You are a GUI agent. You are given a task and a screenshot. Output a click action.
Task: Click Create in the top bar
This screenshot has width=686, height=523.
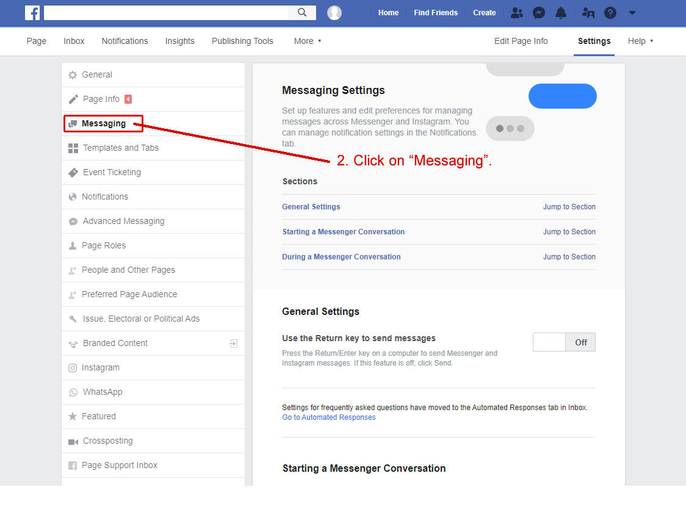coord(485,13)
